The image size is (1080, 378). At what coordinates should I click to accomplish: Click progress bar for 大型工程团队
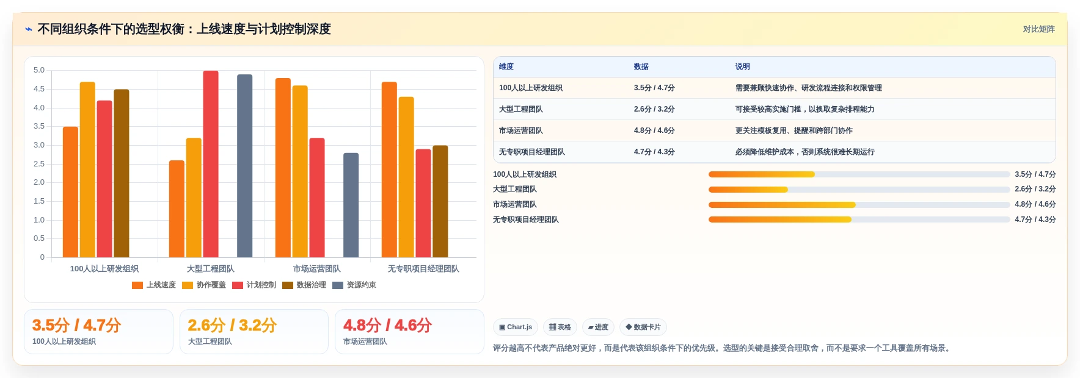(859, 190)
